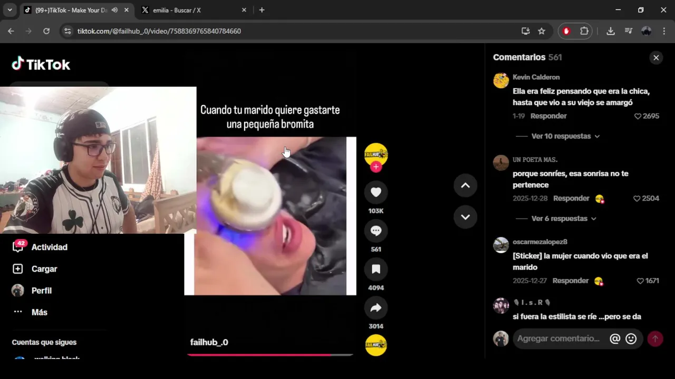The image size is (675, 379).
Task: Reload the current page
Action: pyautogui.click(x=46, y=31)
